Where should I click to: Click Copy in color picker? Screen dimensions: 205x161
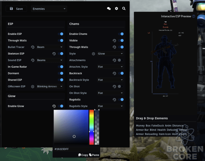[83, 155]
